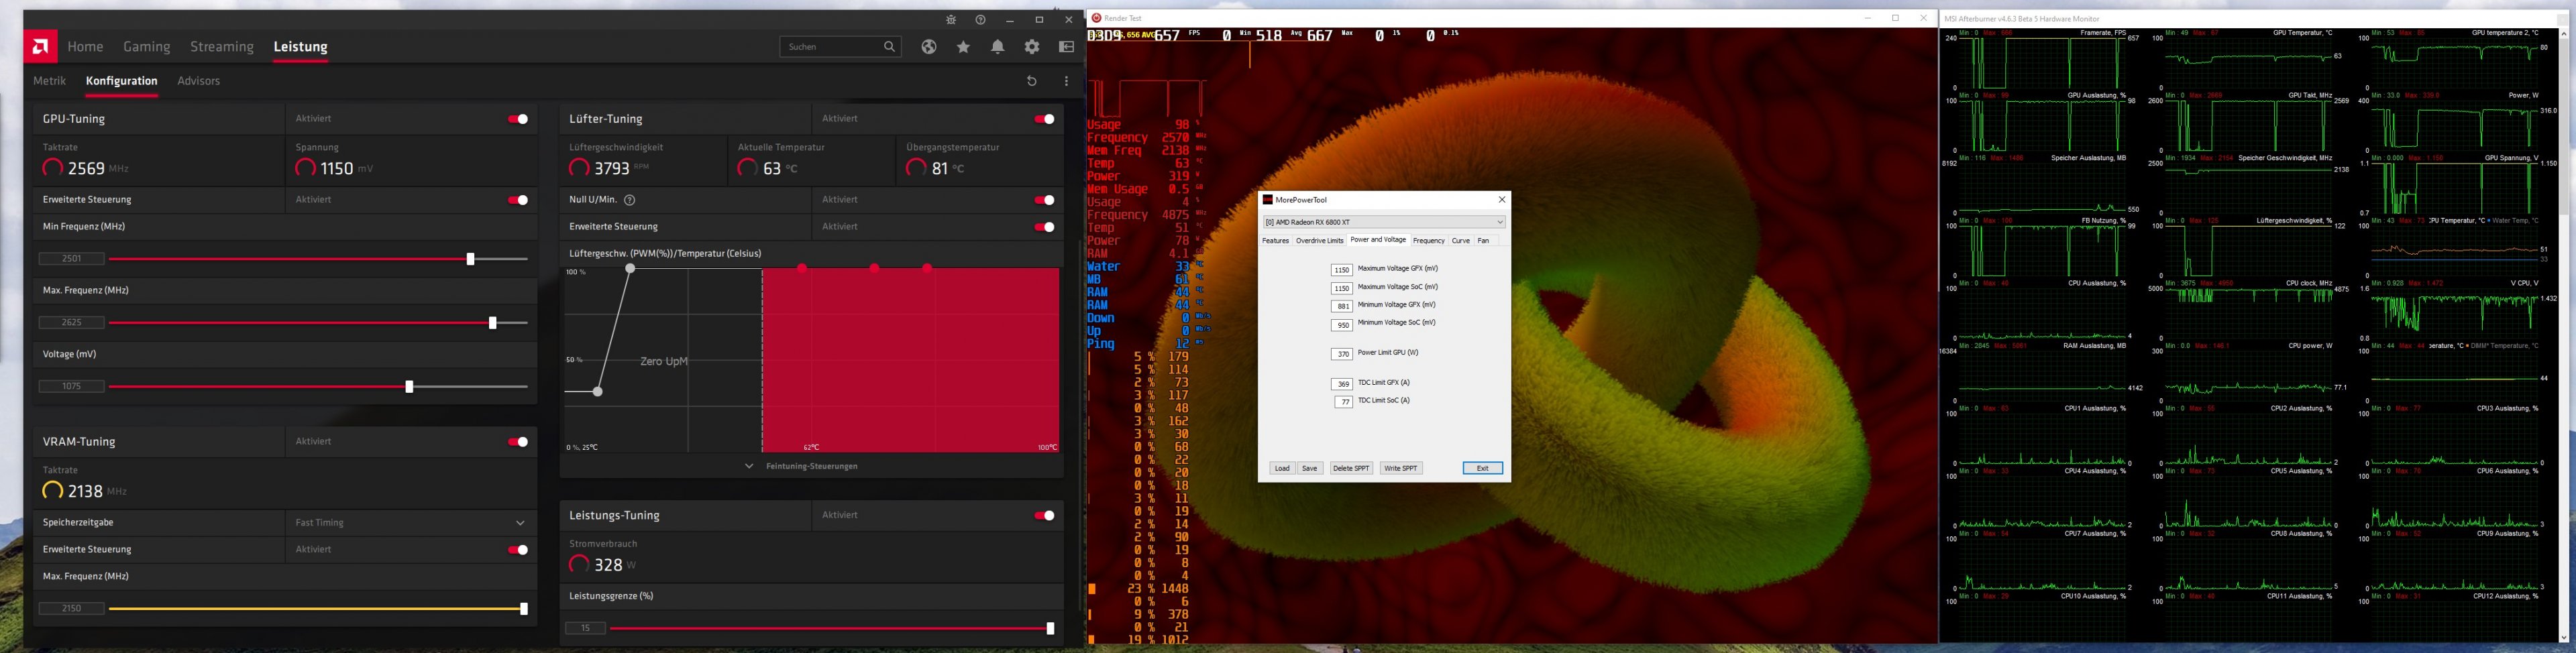The width and height of the screenshot is (2576, 653).
Task: Open the settings gear icon
Action: coord(1032,47)
